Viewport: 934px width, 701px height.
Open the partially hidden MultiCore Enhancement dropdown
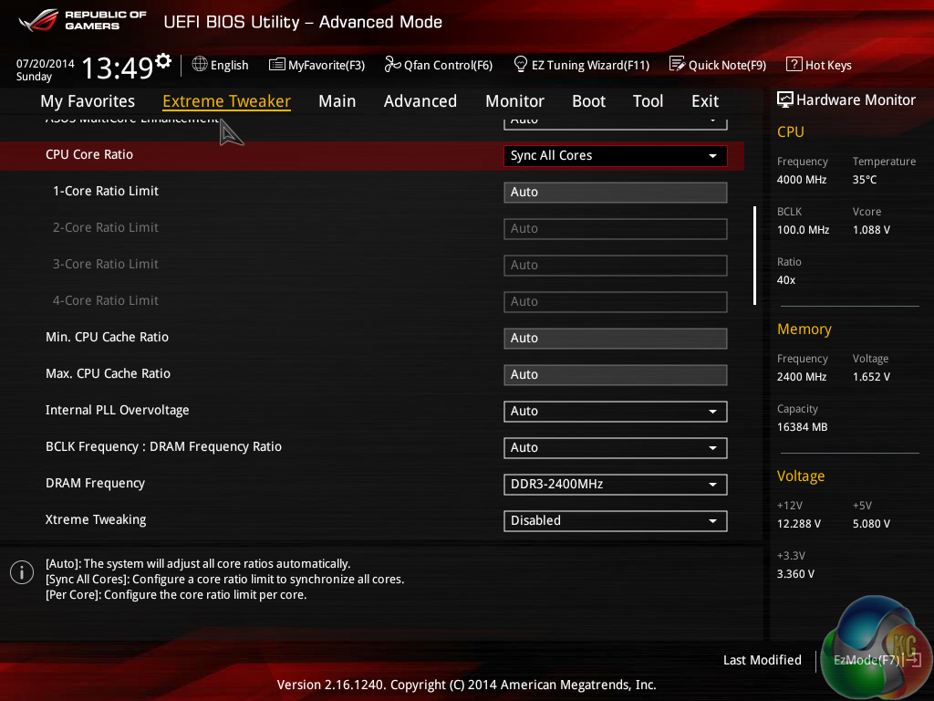(x=616, y=122)
